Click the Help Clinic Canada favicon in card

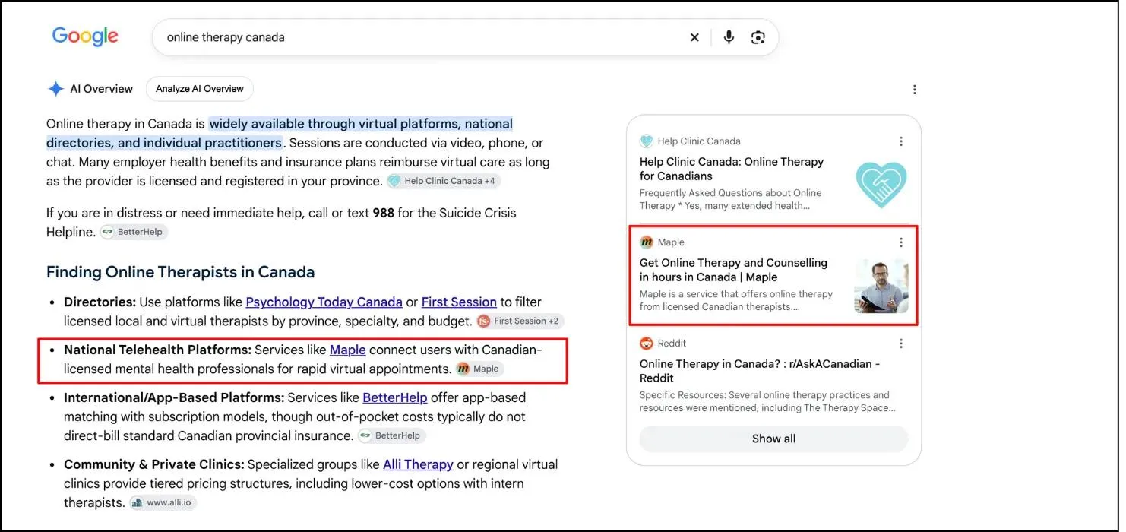pyautogui.click(x=647, y=141)
